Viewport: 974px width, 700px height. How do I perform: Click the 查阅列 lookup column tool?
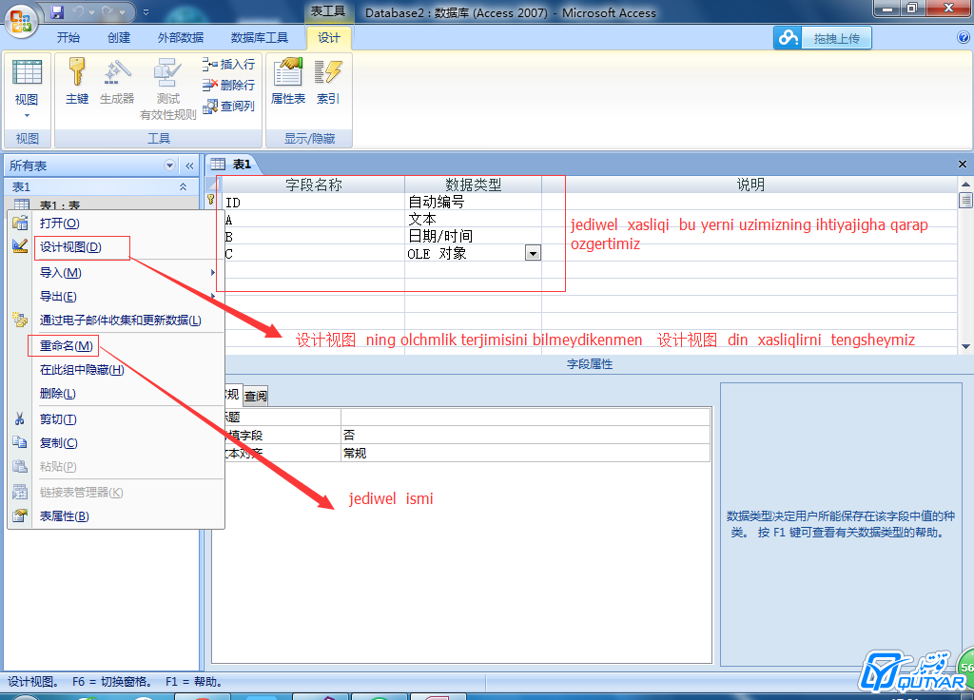click(x=228, y=107)
